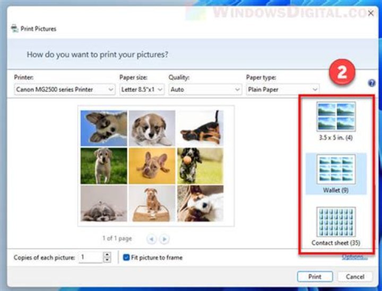
Task: Close the Print Pictures dialog
Action: 371,14
